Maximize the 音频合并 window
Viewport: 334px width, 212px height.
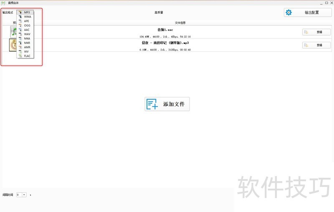[x=326, y=3]
